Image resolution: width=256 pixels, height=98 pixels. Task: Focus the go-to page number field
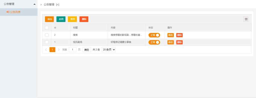click(72, 50)
